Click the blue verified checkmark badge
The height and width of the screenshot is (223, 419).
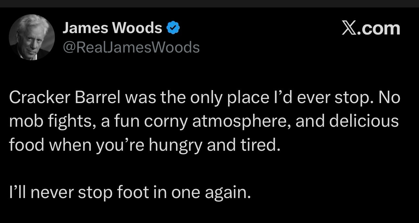point(173,29)
